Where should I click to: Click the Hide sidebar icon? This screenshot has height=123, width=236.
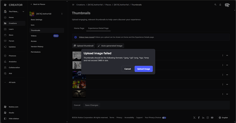[5, 119]
